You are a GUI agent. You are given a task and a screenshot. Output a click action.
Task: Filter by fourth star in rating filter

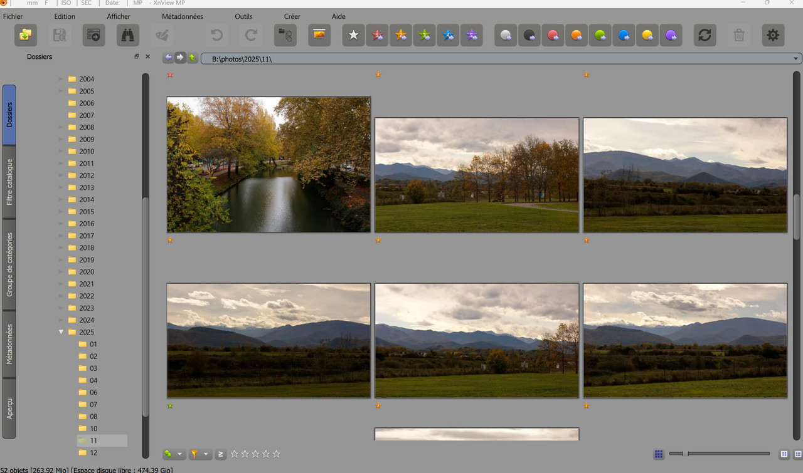tap(266, 454)
